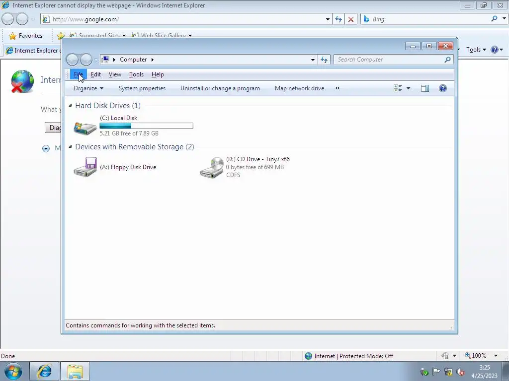Click the network tray icon
Viewport: 509px width, 381px height.
(448, 372)
